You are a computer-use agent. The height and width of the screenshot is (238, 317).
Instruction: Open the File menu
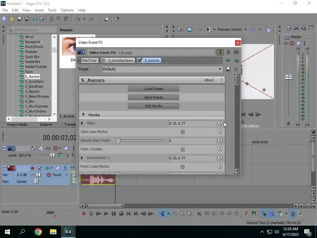click(5, 10)
